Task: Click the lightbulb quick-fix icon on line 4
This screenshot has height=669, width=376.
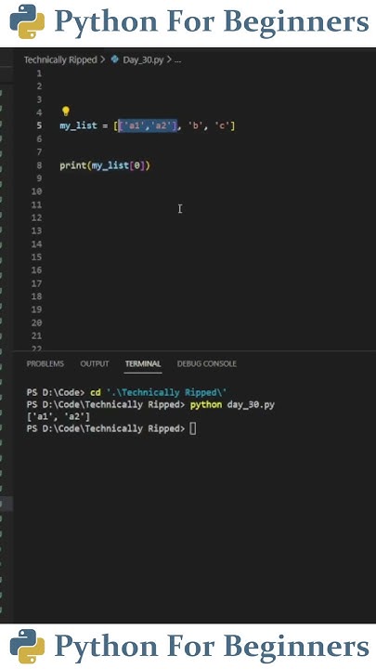Action: 65,111
